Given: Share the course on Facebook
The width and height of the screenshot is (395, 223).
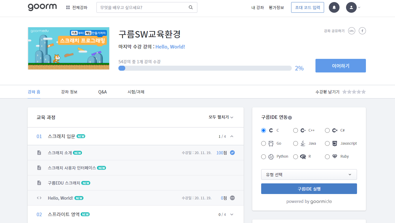Looking at the screenshot, I should click(362, 31).
